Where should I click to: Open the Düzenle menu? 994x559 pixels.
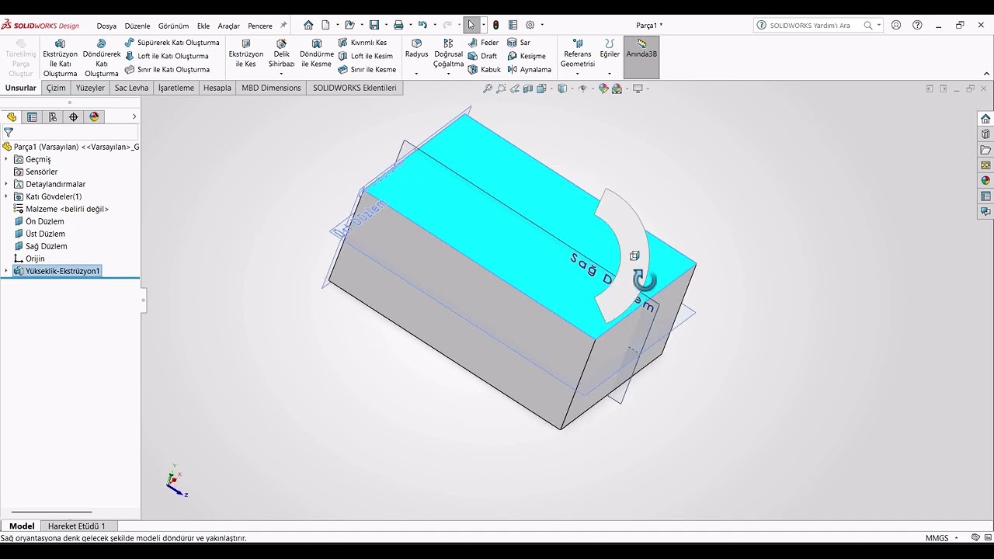point(137,26)
